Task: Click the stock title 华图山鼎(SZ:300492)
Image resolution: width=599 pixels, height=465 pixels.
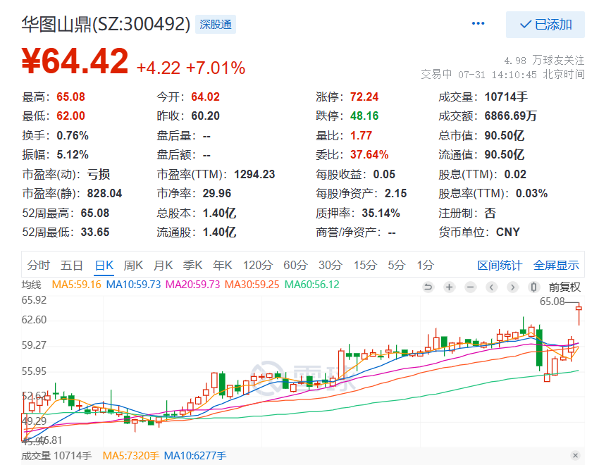Action: (x=106, y=25)
